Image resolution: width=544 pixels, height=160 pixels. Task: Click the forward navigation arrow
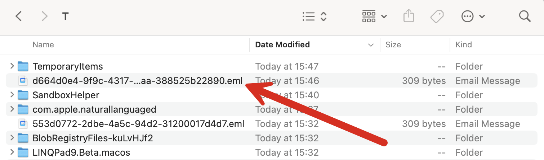[x=44, y=16]
